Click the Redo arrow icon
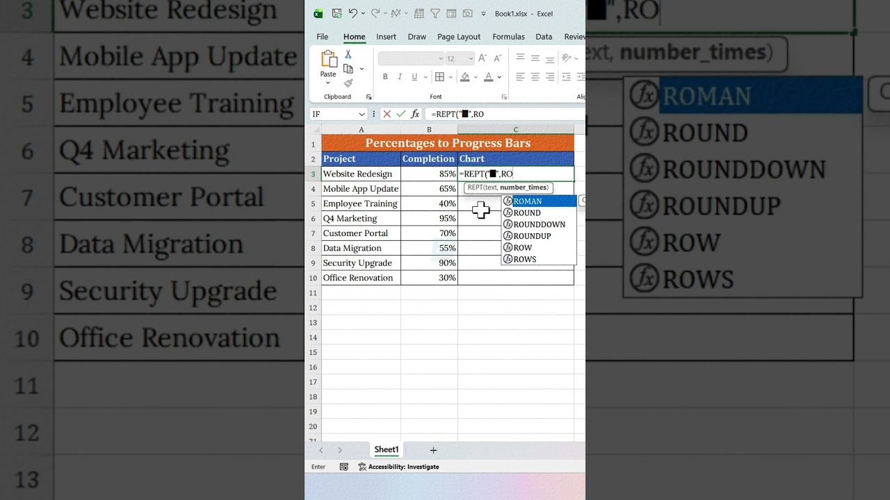 (375, 13)
